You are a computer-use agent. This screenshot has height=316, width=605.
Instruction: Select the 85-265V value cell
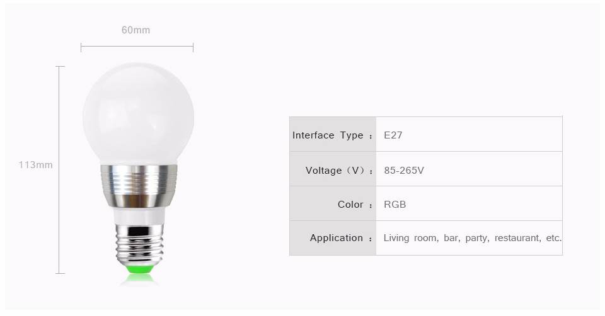[x=469, y=169]
